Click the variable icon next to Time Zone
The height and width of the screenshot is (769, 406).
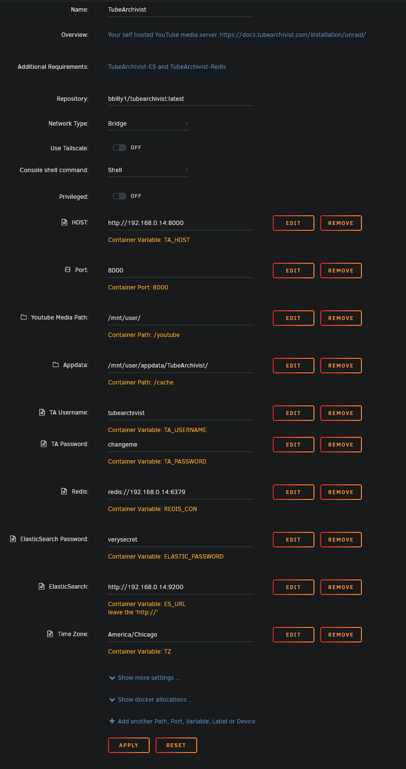click(49, 633)
